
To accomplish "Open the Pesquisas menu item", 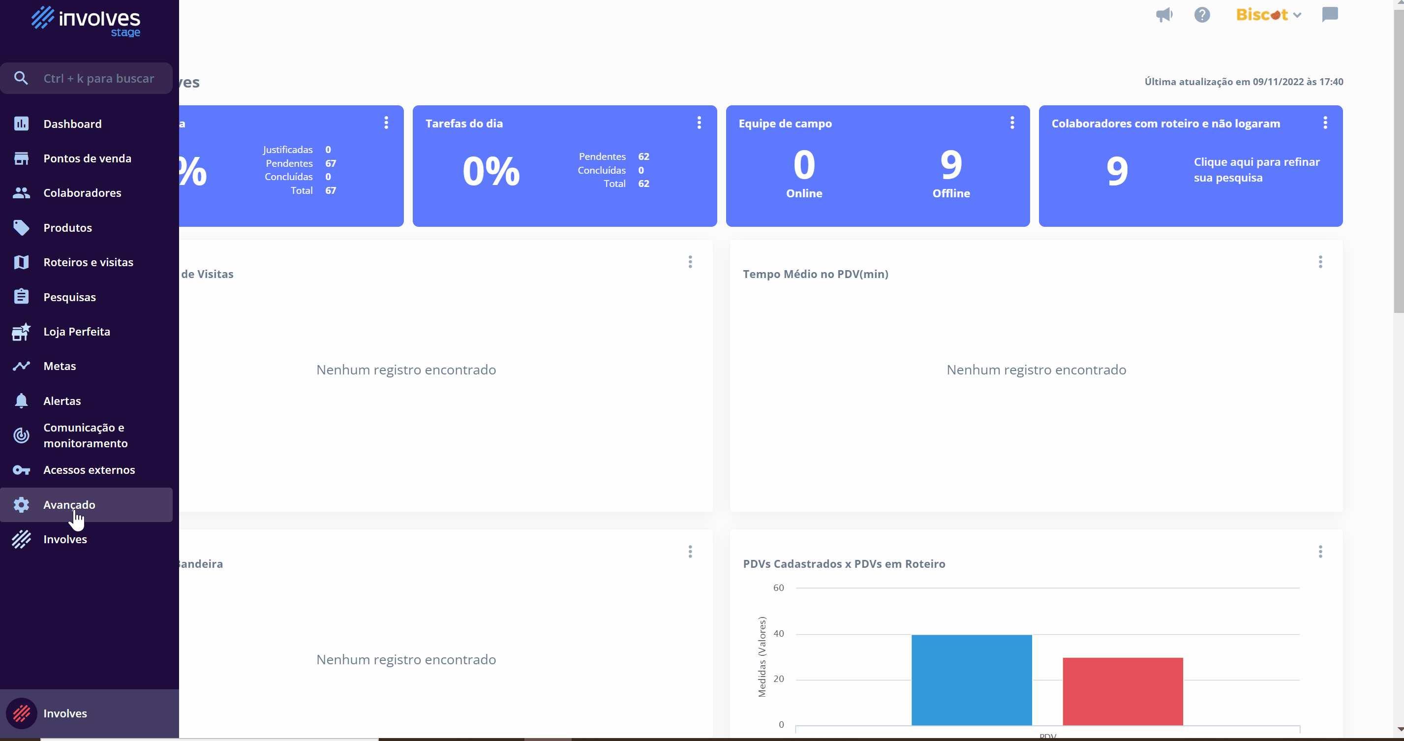I will click(69, 297).
